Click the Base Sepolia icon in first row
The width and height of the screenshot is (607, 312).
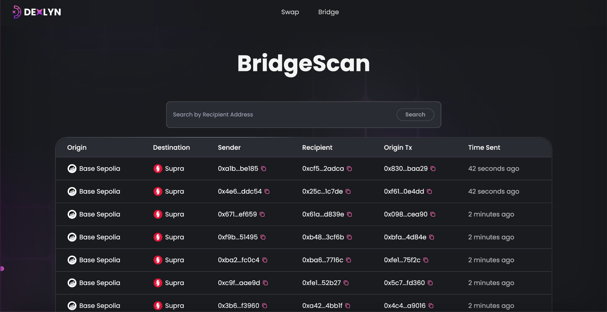72,169
